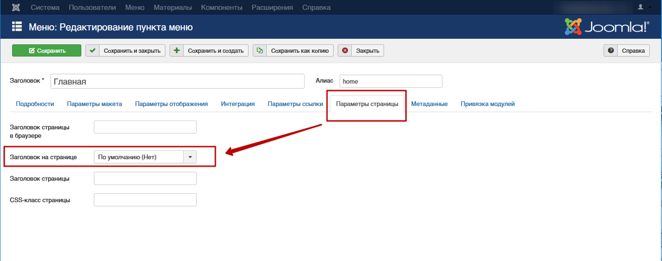Click Сохранить и закрыть button

pos(126,51)
